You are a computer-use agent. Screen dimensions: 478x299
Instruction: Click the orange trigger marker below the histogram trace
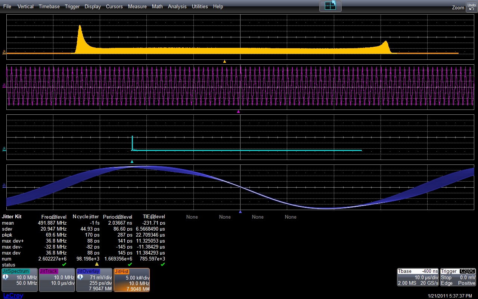coord(224,61)
